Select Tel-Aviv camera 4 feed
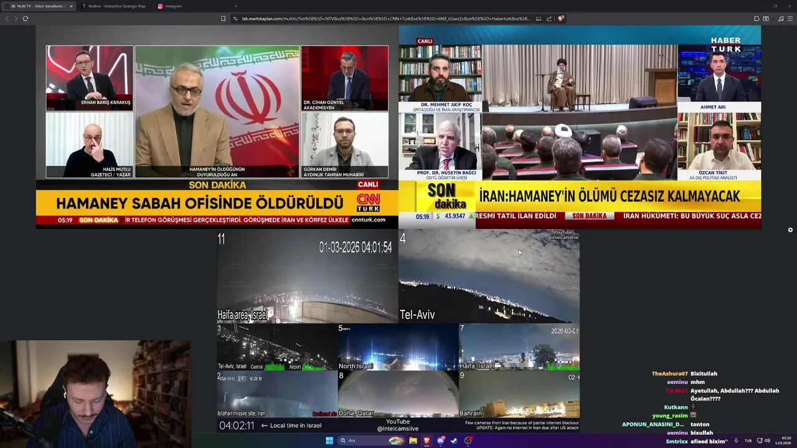 click(489, 276)
